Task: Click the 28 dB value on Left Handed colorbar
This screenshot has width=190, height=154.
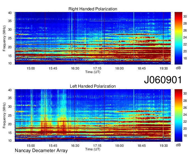Action: tap(185, 100)
